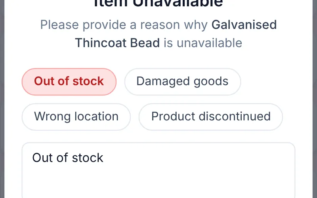Click the word 'stock' inside the textarea

[x=88, y=158]
